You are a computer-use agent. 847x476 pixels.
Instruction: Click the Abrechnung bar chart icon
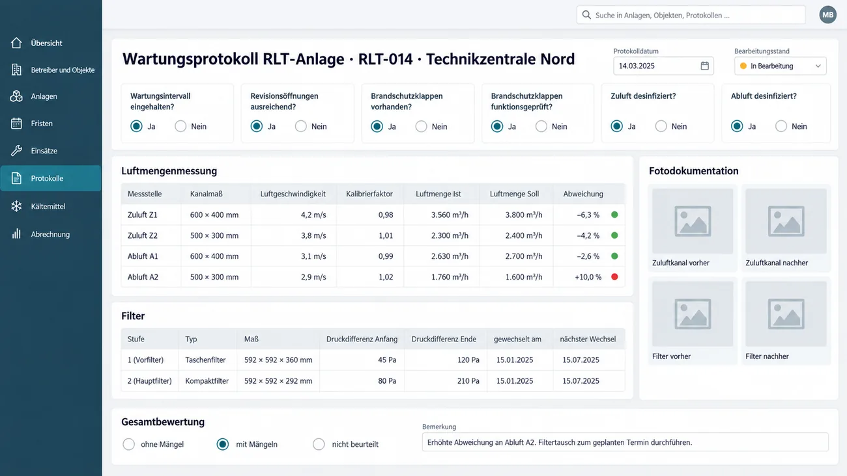pos(16,234)
